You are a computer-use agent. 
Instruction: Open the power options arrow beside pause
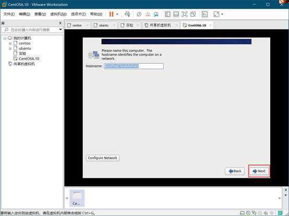pos(117,14)
